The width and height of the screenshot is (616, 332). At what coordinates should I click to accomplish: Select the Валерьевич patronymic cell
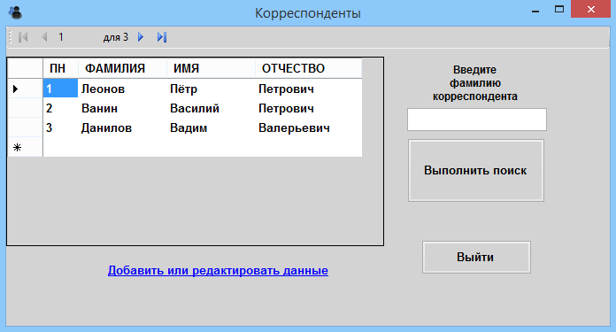308,127
